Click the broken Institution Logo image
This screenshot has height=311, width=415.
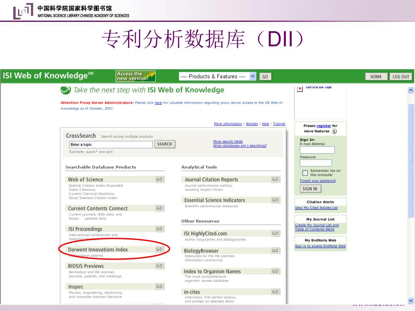[x=299, y=89]
